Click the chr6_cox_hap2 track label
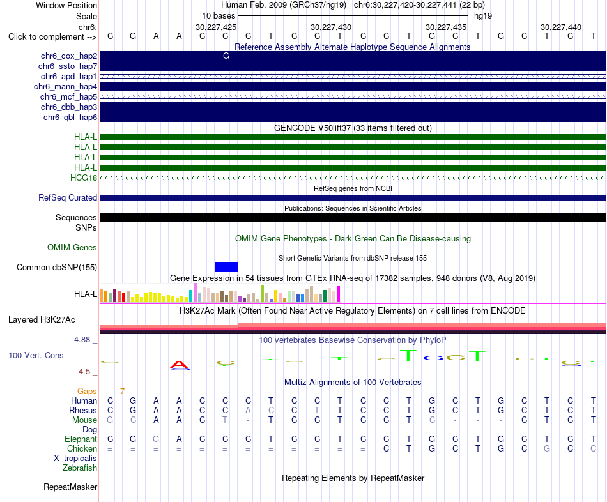Viewport: 607px width, 502px height. (x=69, y=56)
